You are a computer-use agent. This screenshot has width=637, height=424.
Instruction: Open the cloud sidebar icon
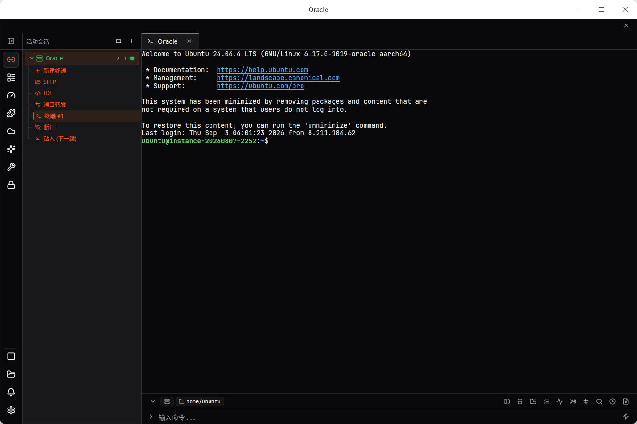click(11, 131)
